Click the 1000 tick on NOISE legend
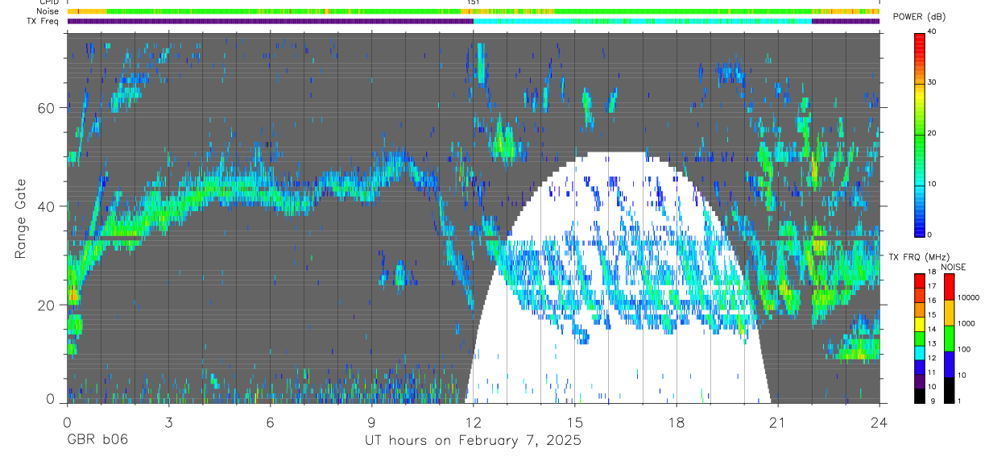 click(x=966, y=323)
